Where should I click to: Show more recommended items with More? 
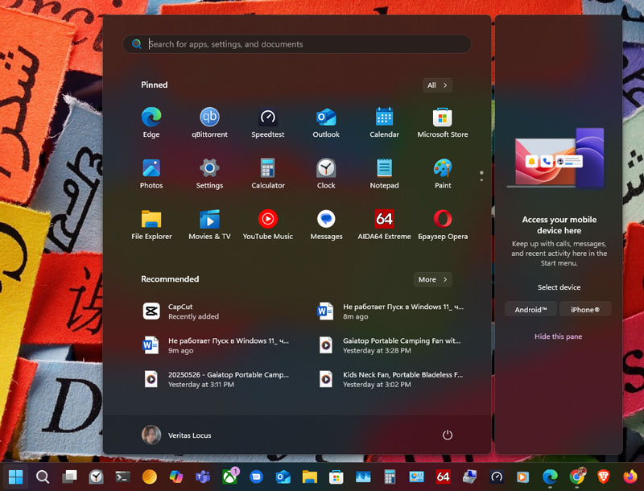tap(432, 279)
